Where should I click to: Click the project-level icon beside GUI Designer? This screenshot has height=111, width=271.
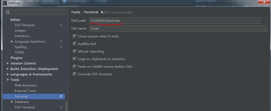(x=61, y=25)
